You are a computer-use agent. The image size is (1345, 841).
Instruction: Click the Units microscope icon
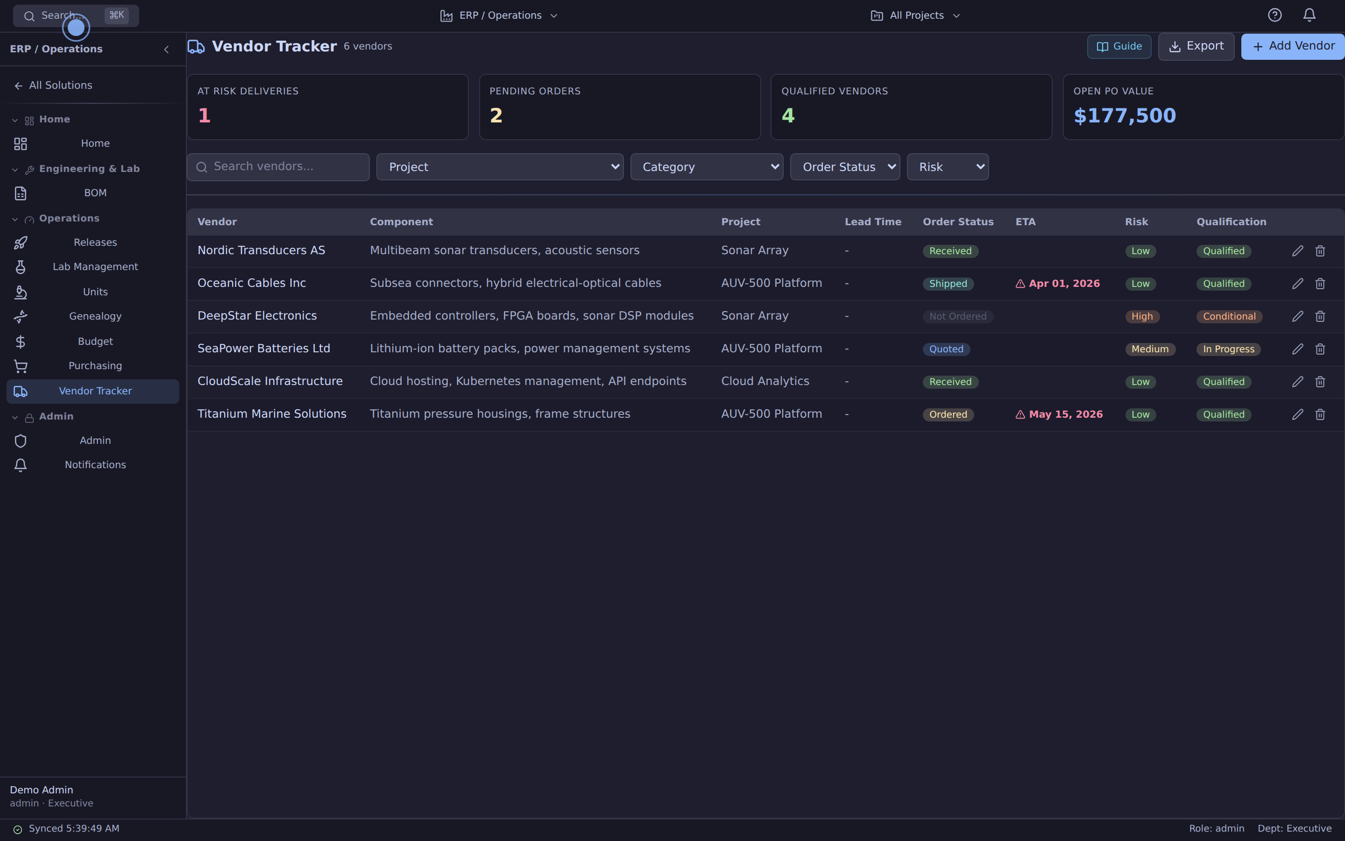(21, 292)
